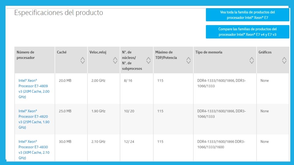Select TDP value 115 in E7-4830 row
Screen dimensions: 294x165
(x=160, y=141)
